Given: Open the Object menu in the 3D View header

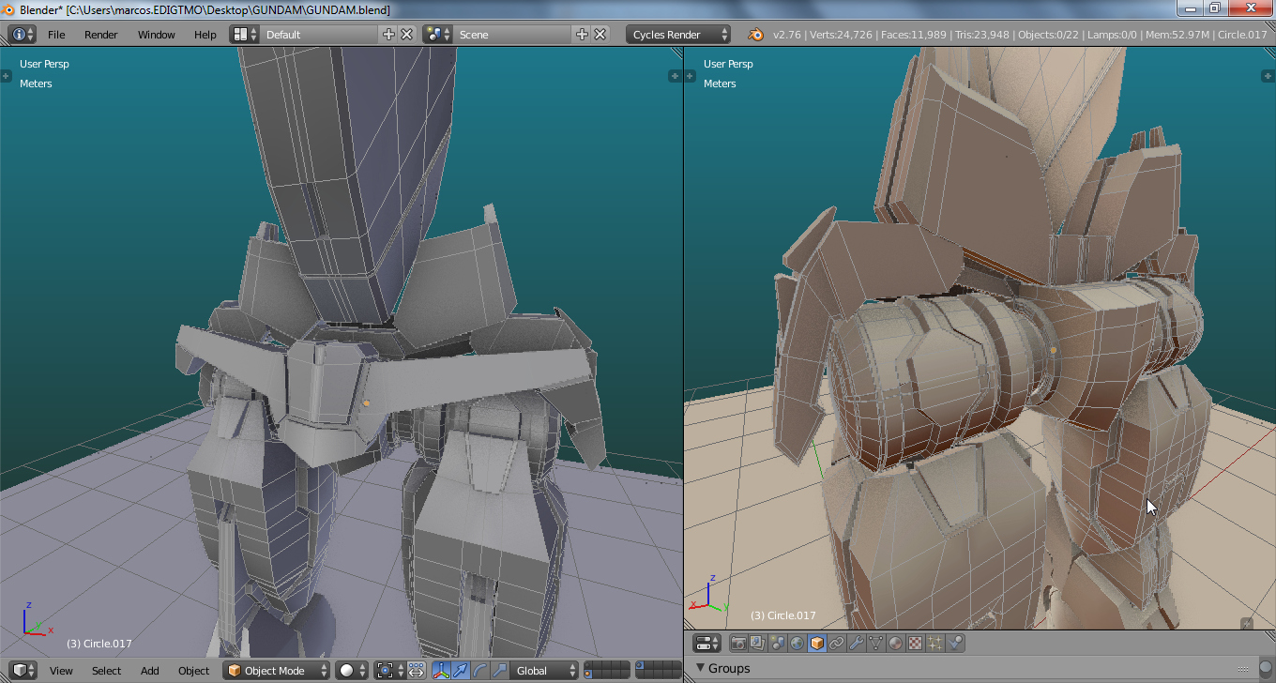Looking at the screenshot, I should click(193, 671).
